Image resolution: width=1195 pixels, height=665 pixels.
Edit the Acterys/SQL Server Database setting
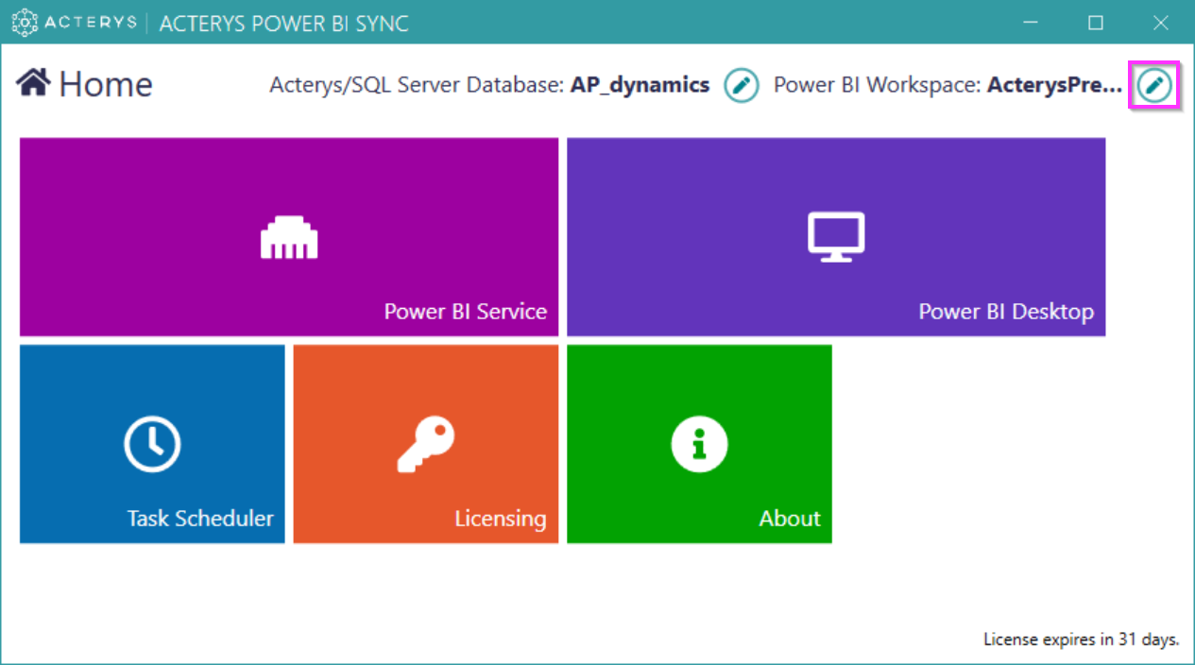coord(742,85)
